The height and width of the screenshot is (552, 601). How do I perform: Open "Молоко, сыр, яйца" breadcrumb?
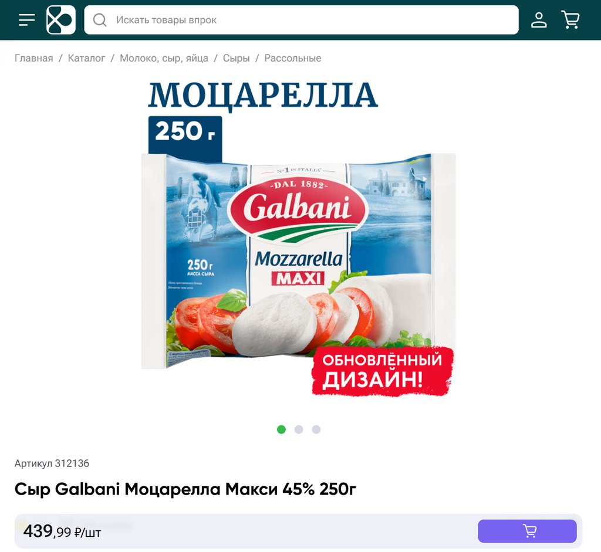pyautogui.click(x=164, y=58)
